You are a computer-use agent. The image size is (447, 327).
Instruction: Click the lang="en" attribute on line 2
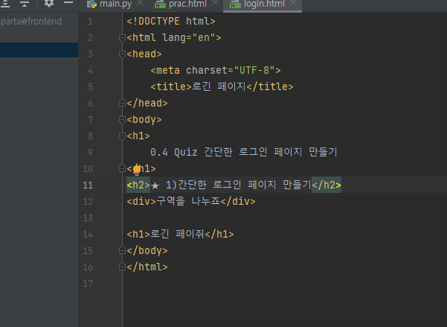point(188,38)
